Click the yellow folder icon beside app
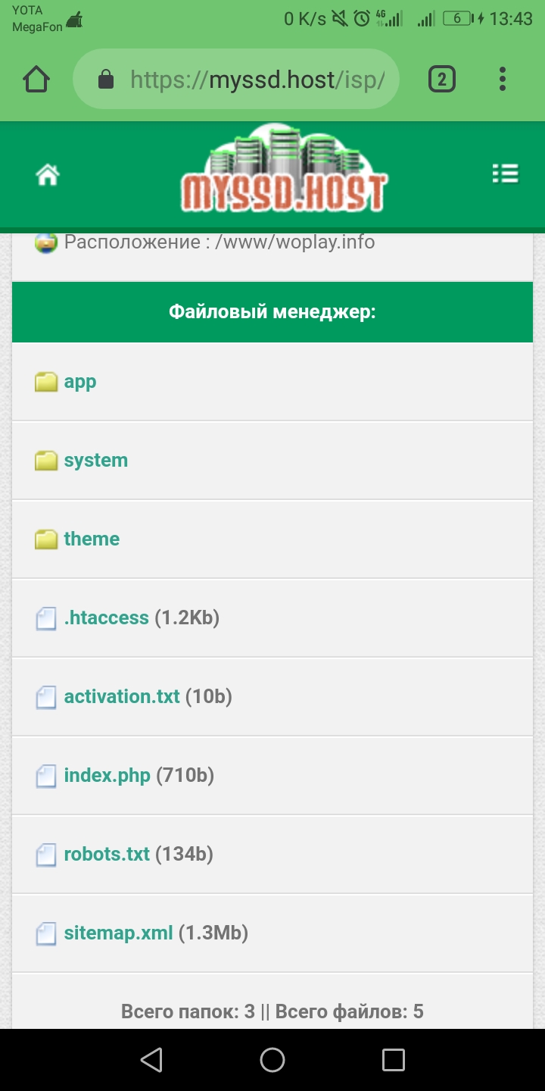This screenshot has height=1091, width=545. point(46,382)
